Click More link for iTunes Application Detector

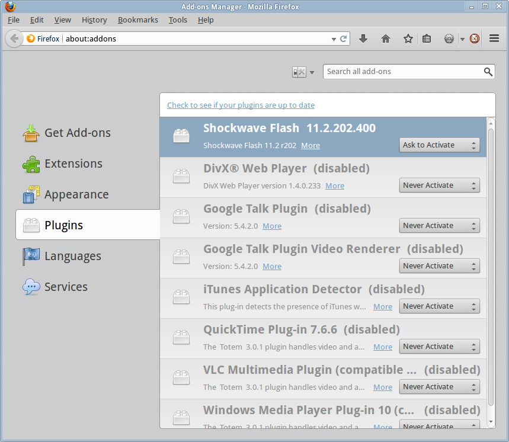tap(383, 306)
